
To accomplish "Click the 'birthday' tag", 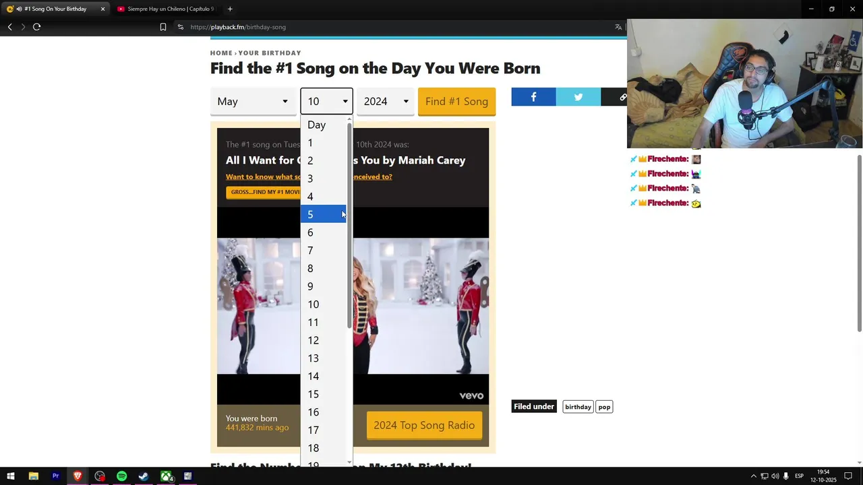I will tap(578, 407).
